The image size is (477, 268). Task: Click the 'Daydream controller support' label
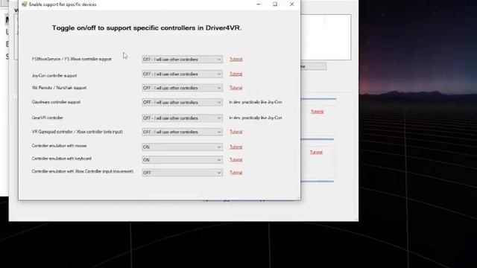point(56,102)
